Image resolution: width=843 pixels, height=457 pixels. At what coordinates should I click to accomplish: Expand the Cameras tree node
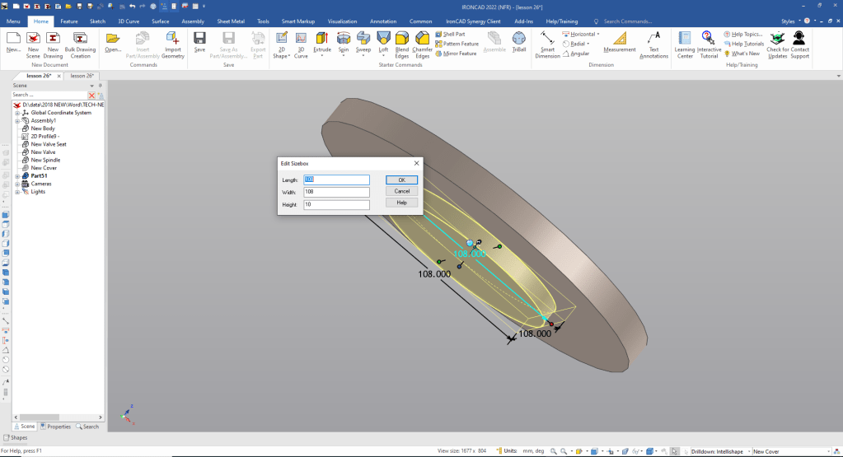pyautogui.click(x=16, y=184)
